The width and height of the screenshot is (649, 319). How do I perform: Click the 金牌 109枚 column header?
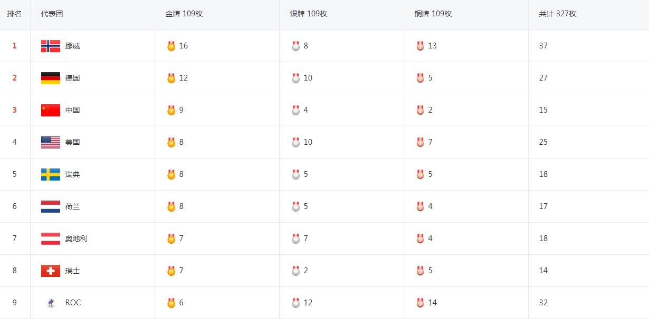tap(184, 14)
